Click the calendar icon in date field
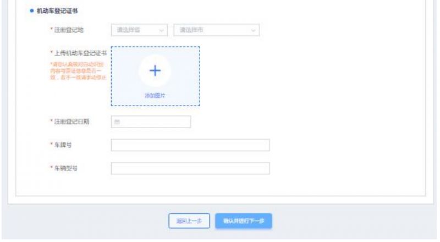440x242 pixels. click(x=117, y=122)
